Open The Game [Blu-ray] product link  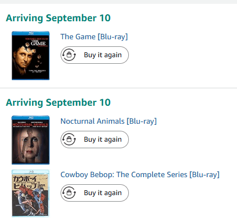(x=94, y=37)
